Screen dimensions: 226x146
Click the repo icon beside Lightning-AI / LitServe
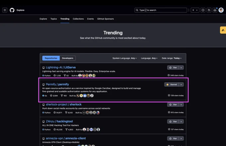pyautogui.click(x=44, y=68)
